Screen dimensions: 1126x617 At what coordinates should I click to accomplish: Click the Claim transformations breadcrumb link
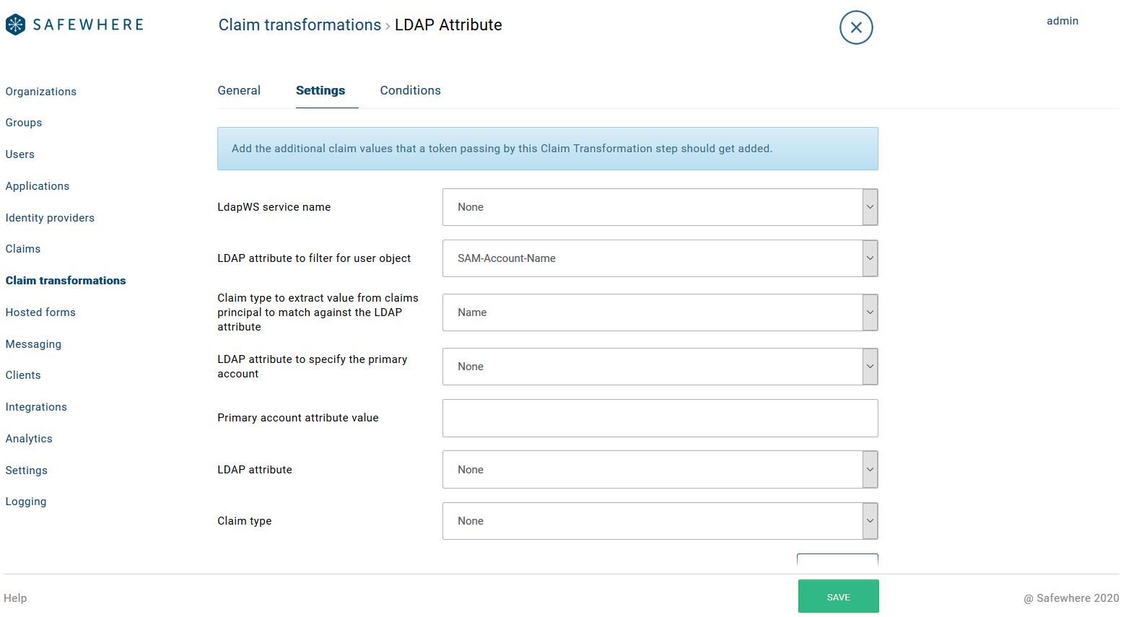tap(300, 25)
